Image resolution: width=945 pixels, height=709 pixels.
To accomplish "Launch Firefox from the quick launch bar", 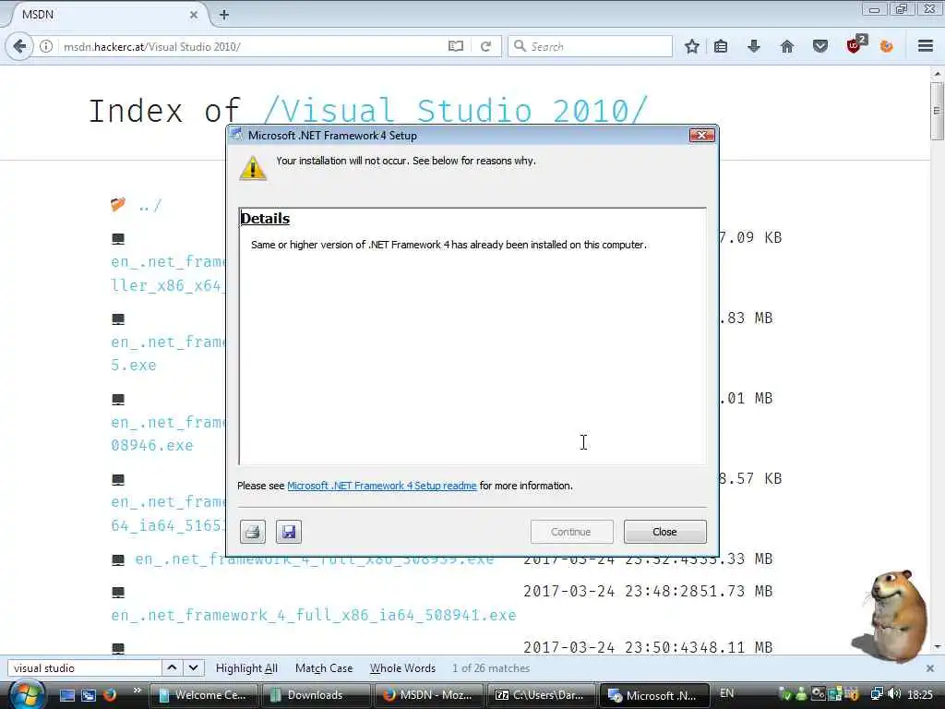I will [110, 695].
